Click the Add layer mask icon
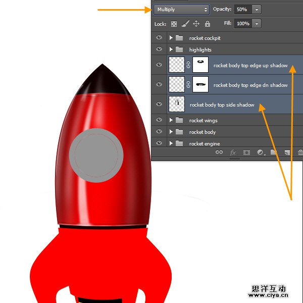The height and width of the screenshot is (303, 303). pos(246,153)
